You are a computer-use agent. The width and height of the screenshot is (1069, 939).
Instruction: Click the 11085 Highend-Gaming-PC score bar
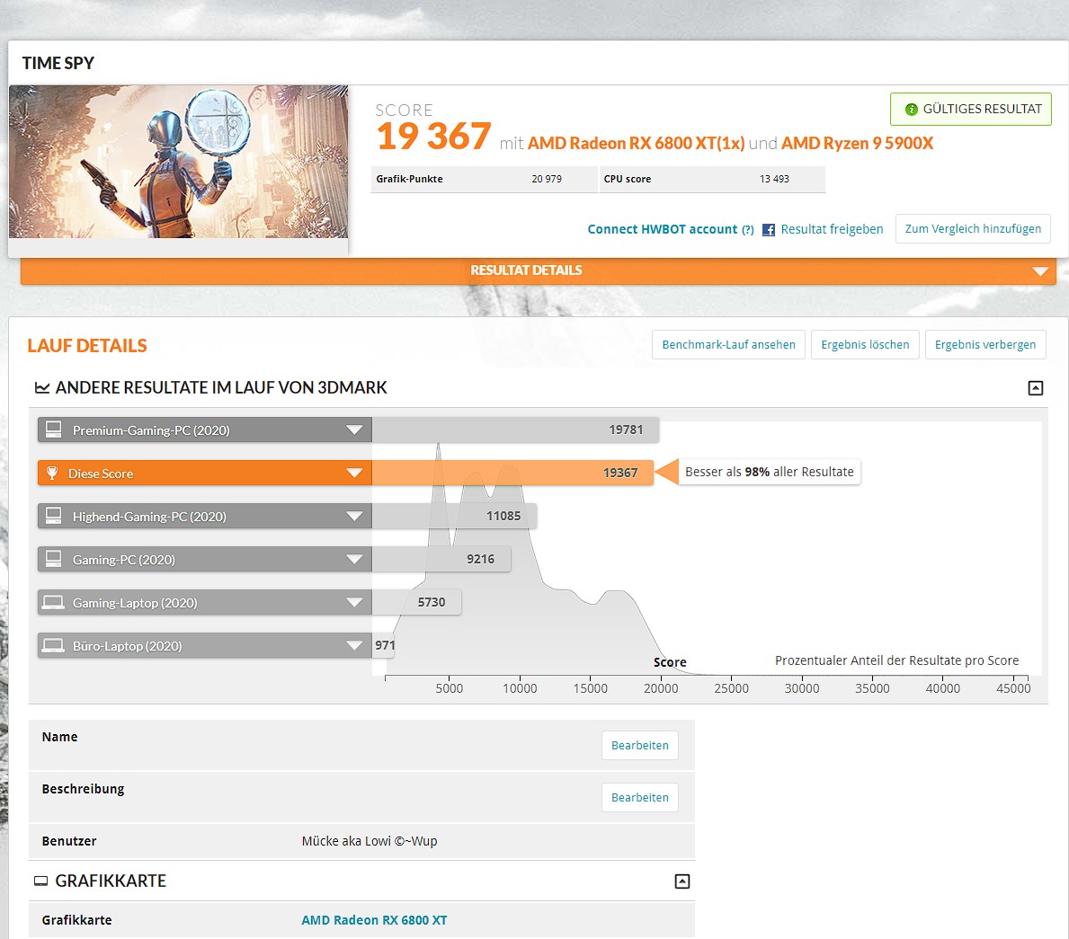[455, 516]
